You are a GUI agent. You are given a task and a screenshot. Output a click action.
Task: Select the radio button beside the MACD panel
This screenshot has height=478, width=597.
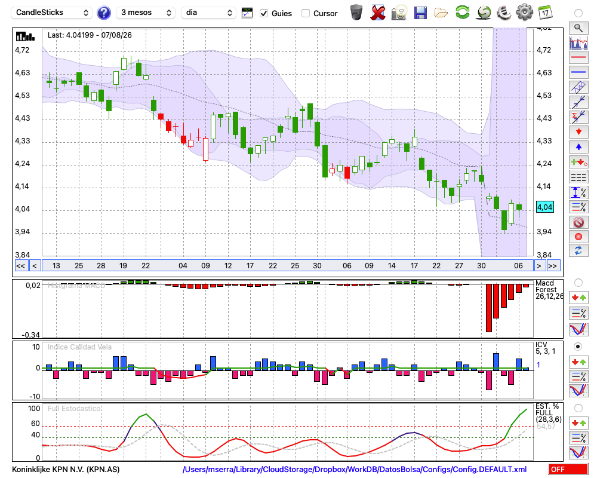coord(578,283)
